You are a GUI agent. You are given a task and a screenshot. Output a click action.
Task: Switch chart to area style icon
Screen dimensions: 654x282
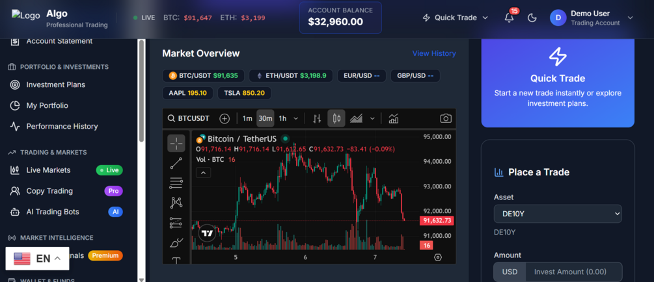(x=356, y=119)
